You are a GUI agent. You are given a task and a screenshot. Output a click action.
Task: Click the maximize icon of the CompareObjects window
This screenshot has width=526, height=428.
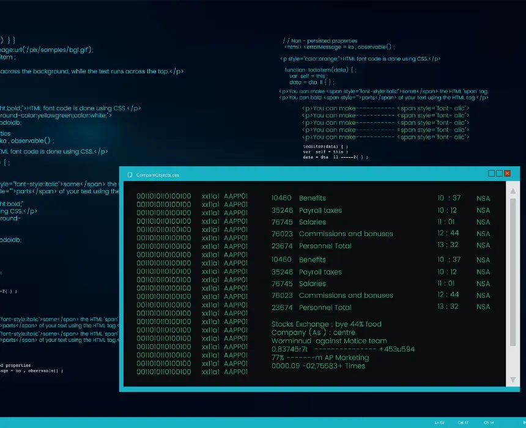(498, 173)
